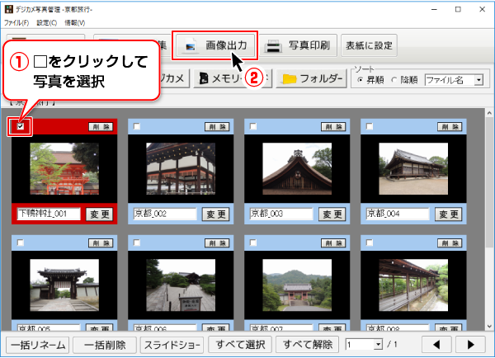Click 削除 delete on 京都_008 photo
The image size is (495, 358).
[450, 243]
